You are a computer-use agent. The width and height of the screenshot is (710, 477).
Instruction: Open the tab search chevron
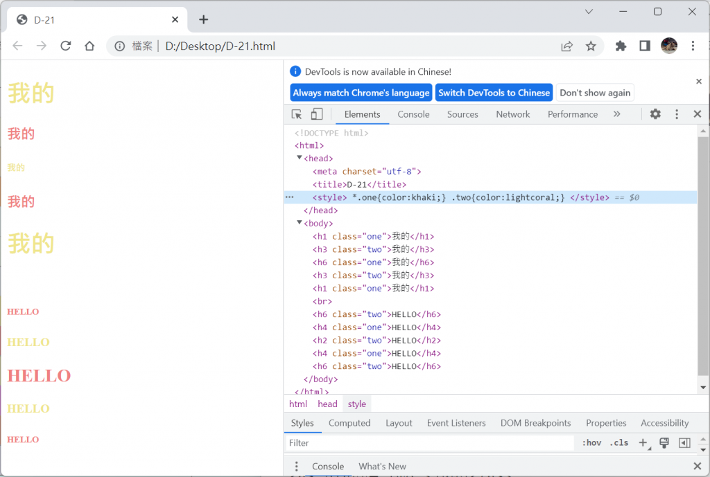click(589, 12)
